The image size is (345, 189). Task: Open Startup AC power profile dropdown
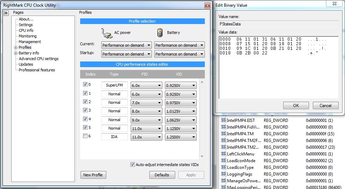pos(126,54)
